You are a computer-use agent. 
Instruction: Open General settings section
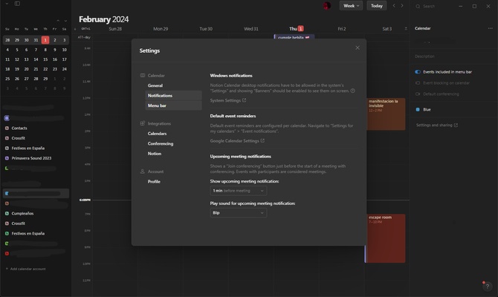tap(173, 85)
